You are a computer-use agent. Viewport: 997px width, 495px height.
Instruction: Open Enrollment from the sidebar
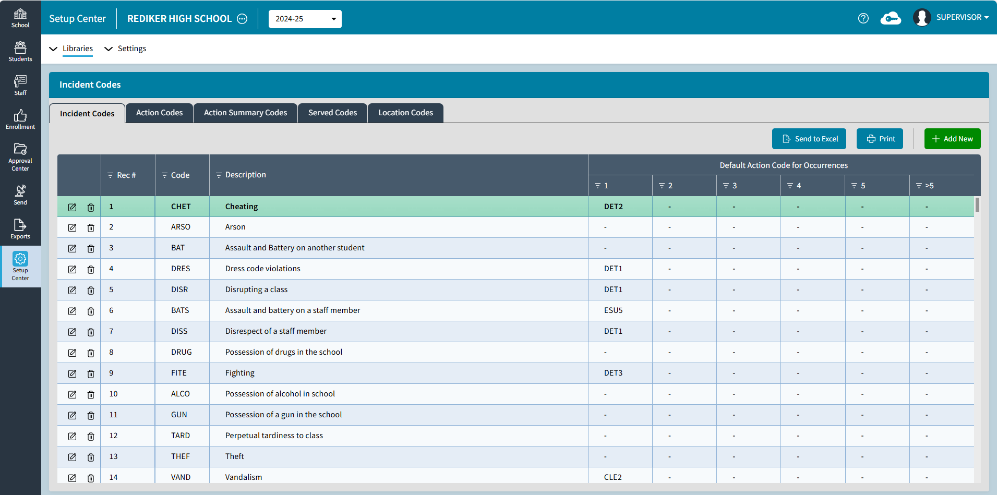[x=20, y=119]
